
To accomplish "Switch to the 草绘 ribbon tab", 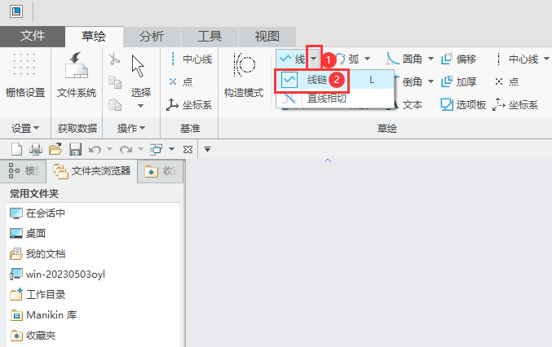I will (94, 36).
